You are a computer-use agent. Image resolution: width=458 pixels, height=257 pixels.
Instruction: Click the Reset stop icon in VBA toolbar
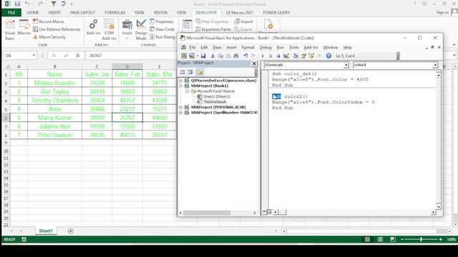278,56
